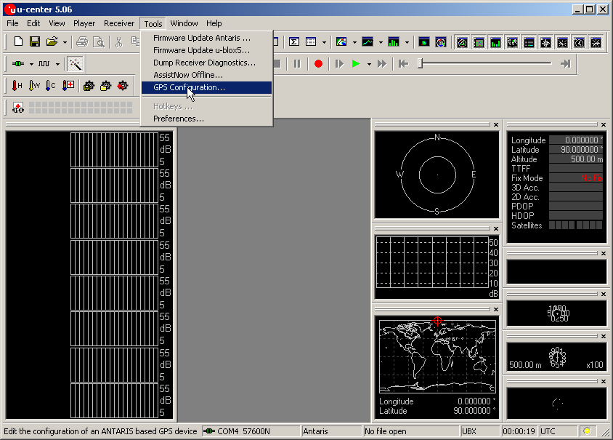Expand the dropdown arrow beside the histogram view icon
Screen dimensions: 613x440
click(x=407, y=42)
